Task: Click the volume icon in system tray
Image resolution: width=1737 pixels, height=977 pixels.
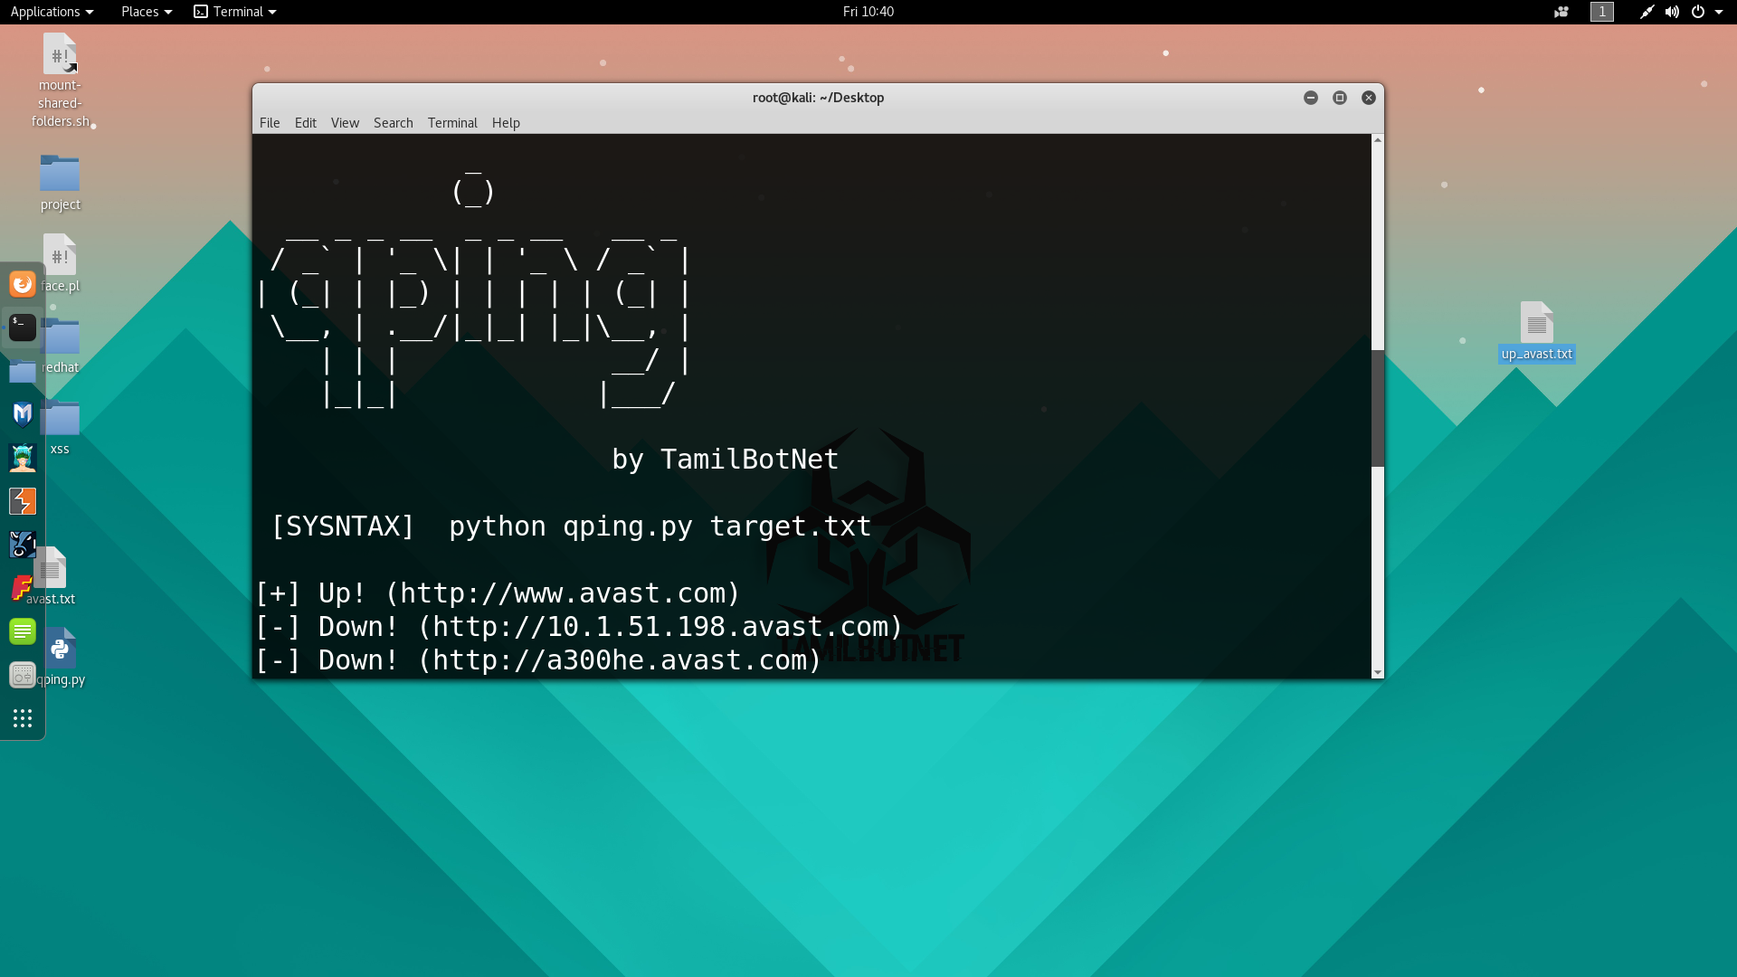Action: (x=1672, y=12)
